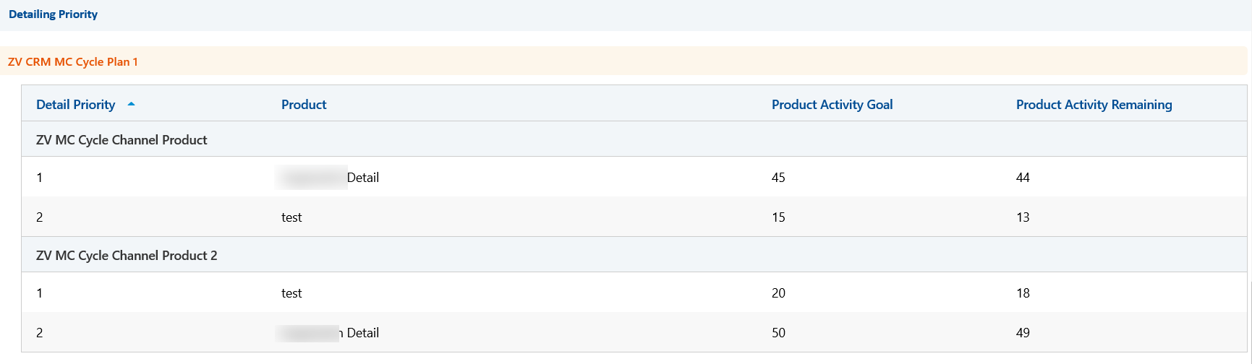Click the remaining value 44
This screenshot has height=364, width=1252.
(x=1023, y=178)
